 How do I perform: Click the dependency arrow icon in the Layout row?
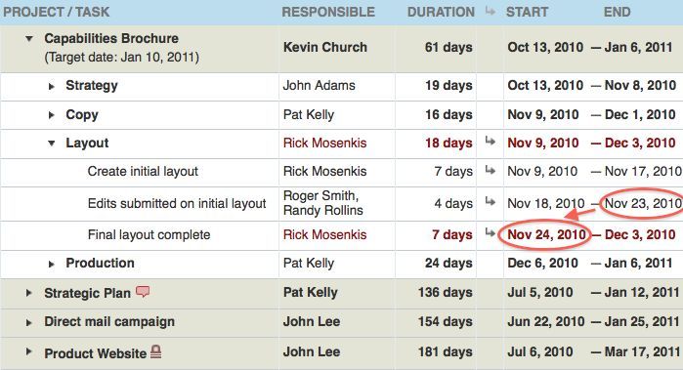(491, 141)
